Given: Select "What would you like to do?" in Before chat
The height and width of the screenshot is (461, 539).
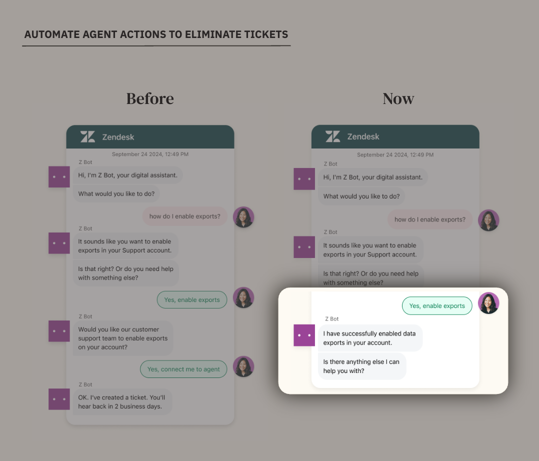Looking at the screenshot, I should click(x=115, y=193).
